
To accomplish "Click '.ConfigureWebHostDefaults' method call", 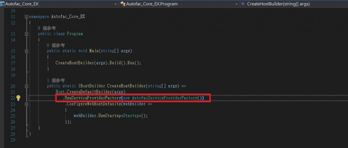I will [x=93, y=104].
